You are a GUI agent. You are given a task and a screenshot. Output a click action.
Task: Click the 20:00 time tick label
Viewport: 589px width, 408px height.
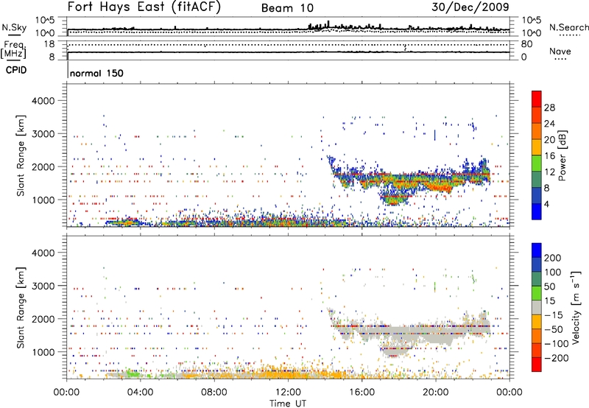[x=435, y=393]
